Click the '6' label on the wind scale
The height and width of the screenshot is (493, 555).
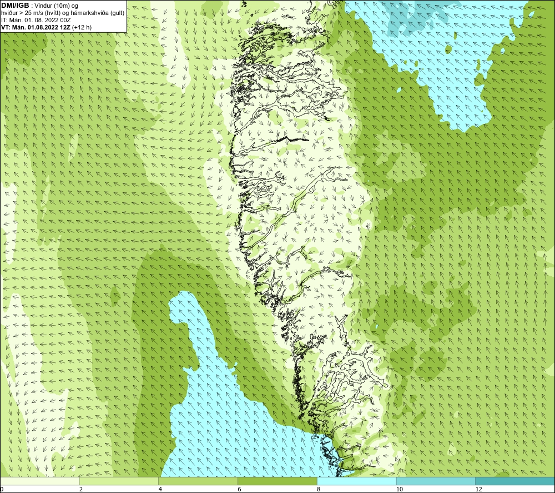pos(240,489)
